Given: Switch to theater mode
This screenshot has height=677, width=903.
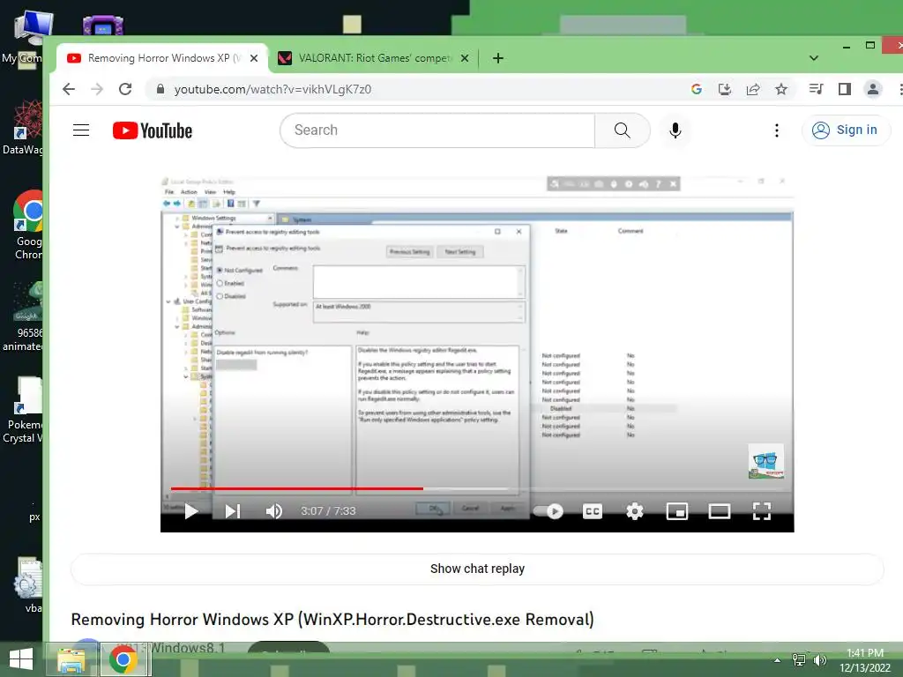Looking at the screenshot, I should tap(720, 510).
